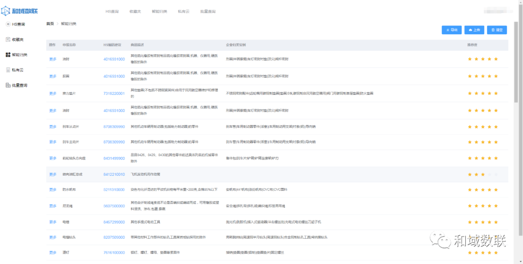
Task: Click the third star in 尼龙绳 row
Action: pos(483,206)
